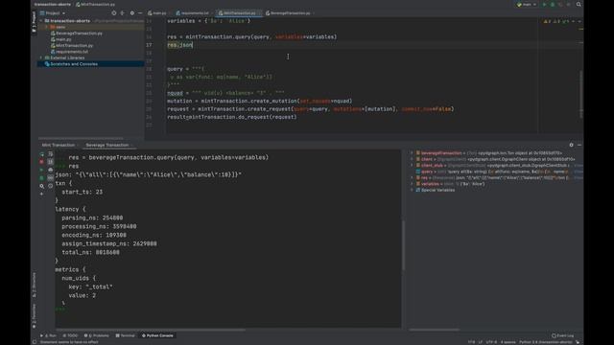614x345 pixels.
Task: Expand the venv folder node
Action: click(x=47, y=27)
